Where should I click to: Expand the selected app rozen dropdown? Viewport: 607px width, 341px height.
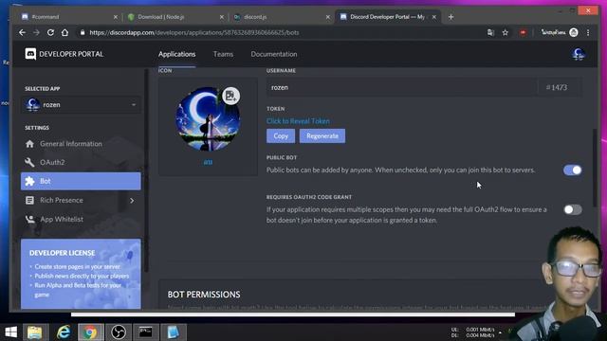[81, 105]
